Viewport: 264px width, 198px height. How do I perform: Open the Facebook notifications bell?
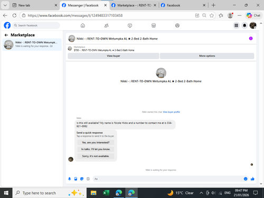[x=244, y=25]
